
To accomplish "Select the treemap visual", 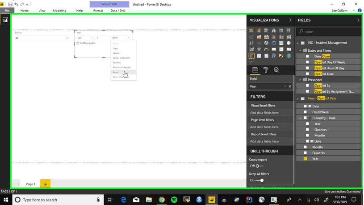I will [281, 43].
